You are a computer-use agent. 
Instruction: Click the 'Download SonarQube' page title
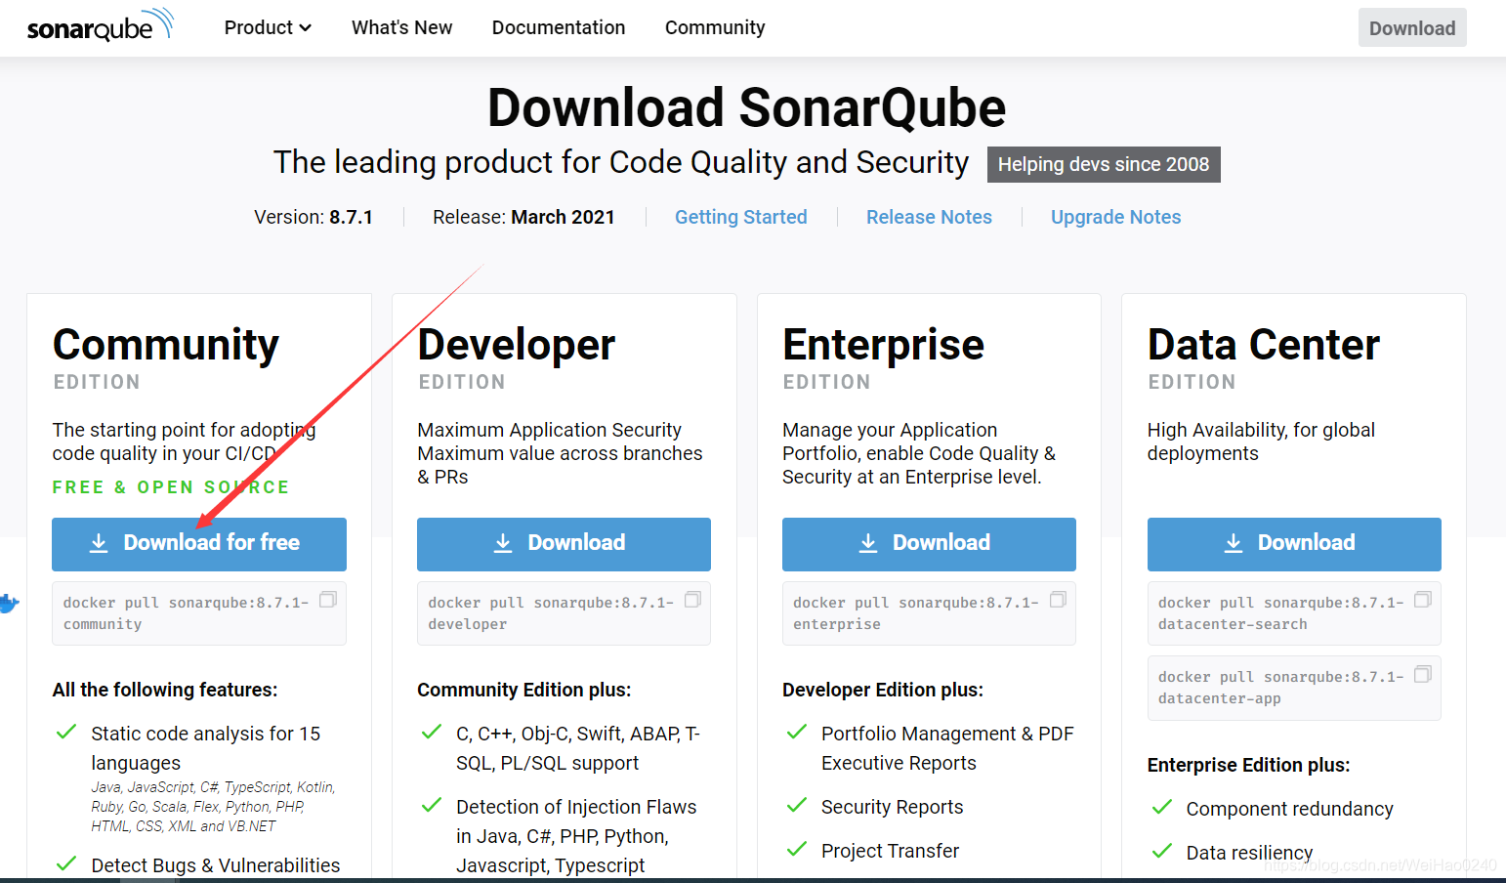(x=747, y=107)
